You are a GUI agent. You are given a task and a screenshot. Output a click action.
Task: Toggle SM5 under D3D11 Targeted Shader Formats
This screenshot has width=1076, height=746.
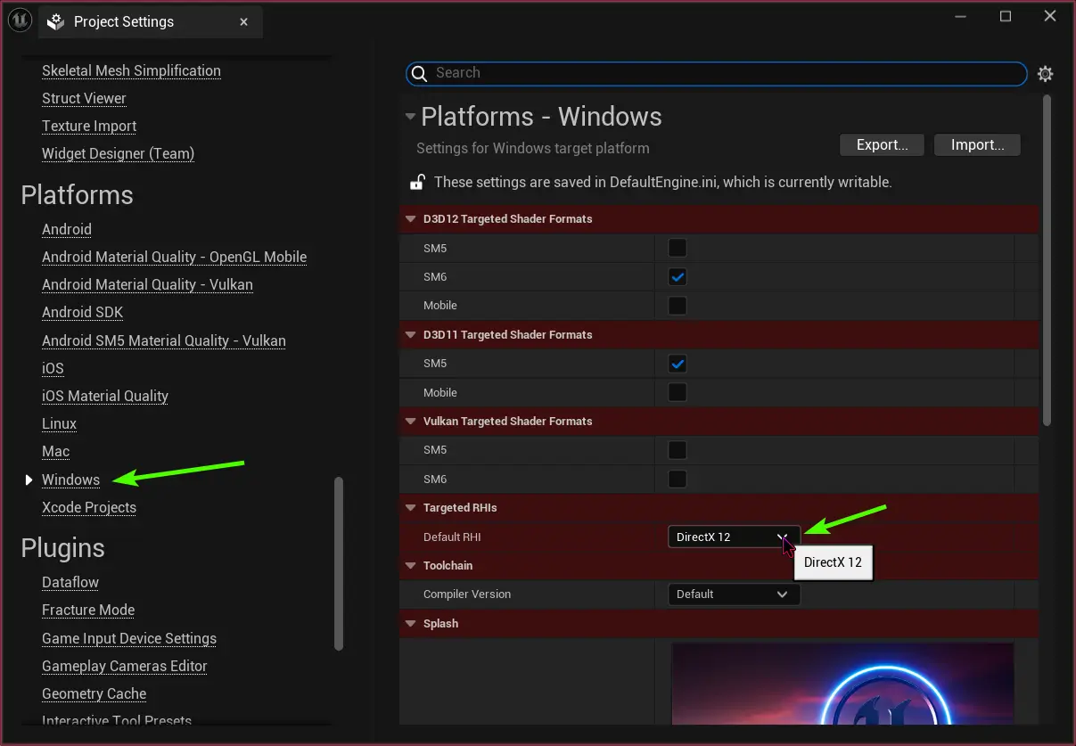tap(678, 364)
